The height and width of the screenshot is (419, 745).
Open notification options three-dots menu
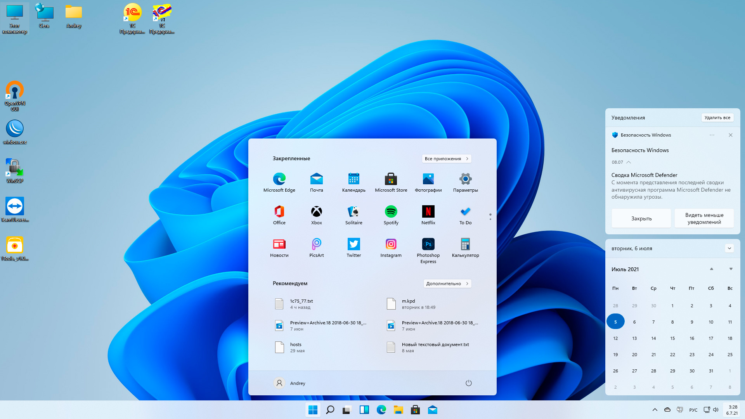click(x=712, y=135)
